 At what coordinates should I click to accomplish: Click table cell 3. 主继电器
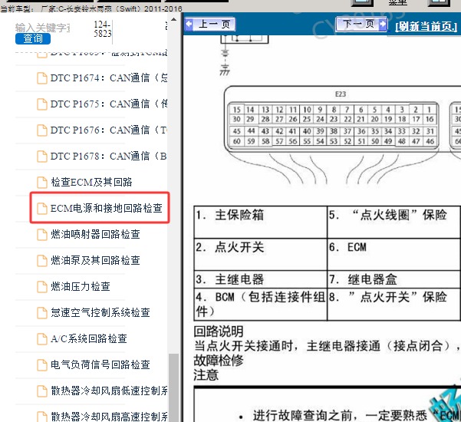[x=261, y=279]
